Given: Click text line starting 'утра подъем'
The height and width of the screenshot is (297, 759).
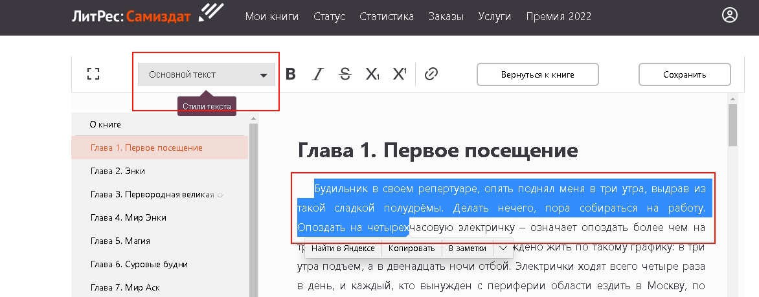Looking at the screenshot, I should point(501,267).
